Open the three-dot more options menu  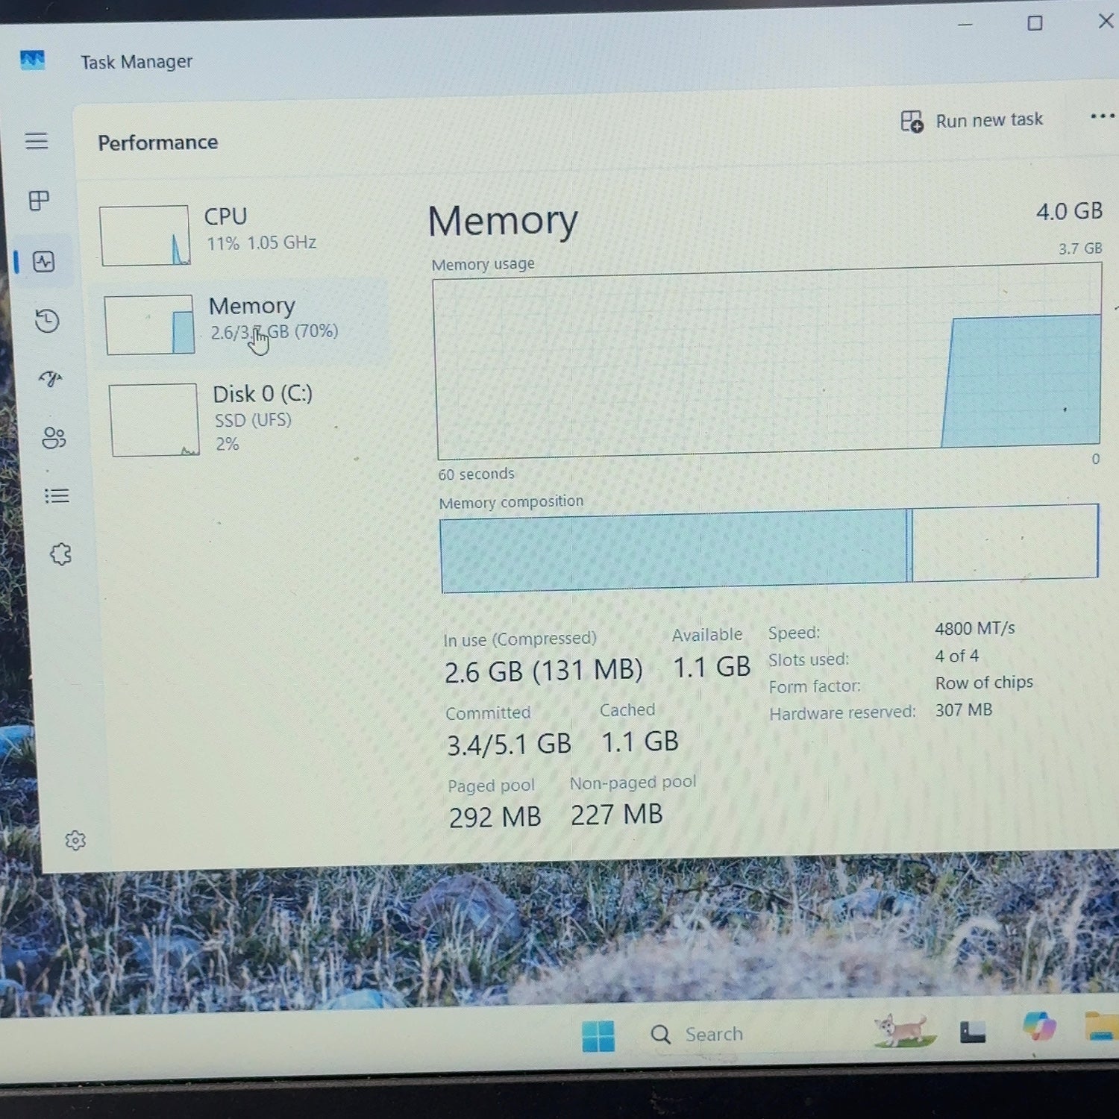(x=1102, y=116)
